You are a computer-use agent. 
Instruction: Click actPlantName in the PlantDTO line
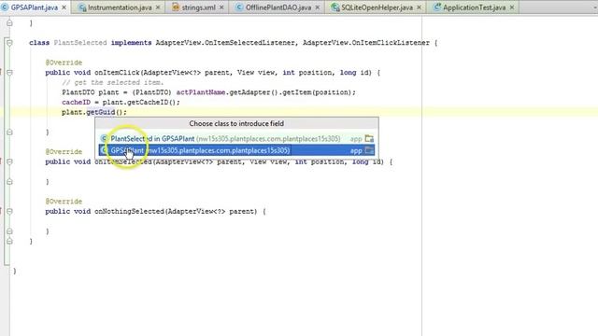[x=201, y=92]
